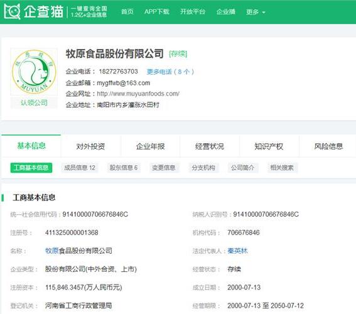356x314 pixels.
Task: Click the 企查猫 cat logo icon
Action: tap(12, 11)
